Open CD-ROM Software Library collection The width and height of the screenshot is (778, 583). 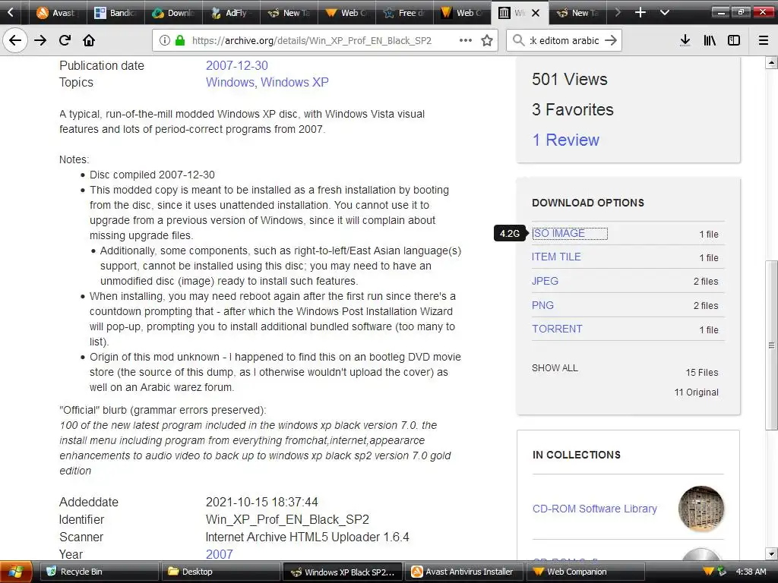tap(594, 509)
